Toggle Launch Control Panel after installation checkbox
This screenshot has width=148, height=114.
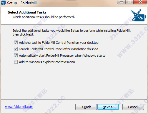point(16,49)
